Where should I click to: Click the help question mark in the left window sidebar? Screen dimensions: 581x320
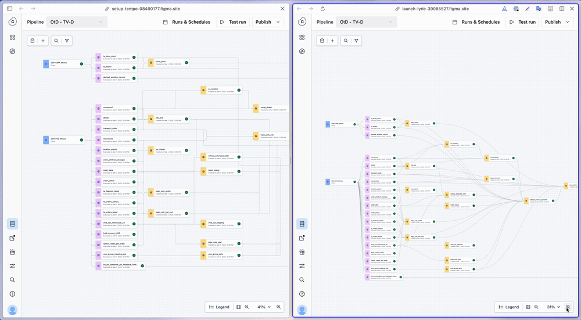tap(13, 294)
